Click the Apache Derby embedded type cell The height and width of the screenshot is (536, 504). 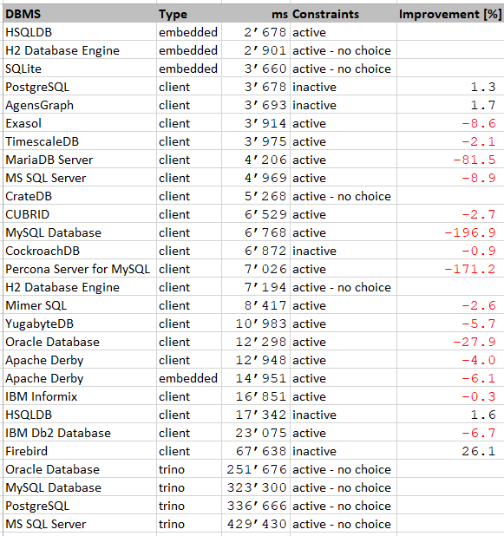pyautogui.click(x=189, y=378)
